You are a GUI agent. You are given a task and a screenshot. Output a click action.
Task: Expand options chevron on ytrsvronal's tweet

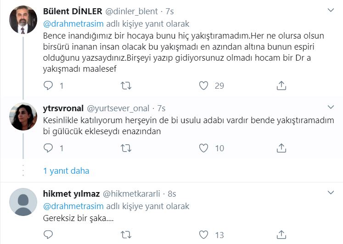click(x=330, y=108)
